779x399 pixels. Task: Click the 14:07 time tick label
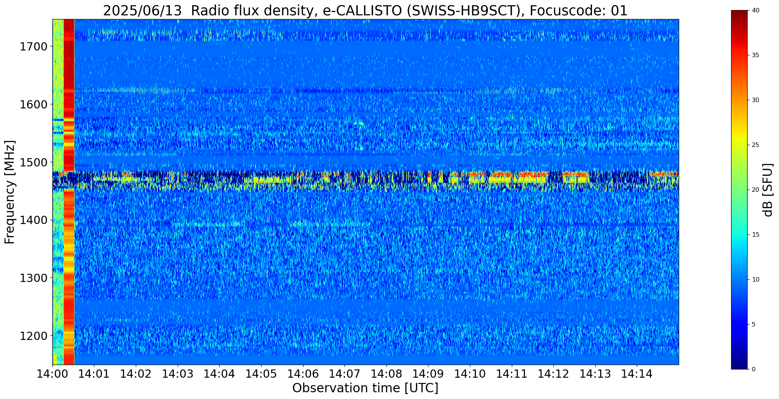click(x=345, y=374)
